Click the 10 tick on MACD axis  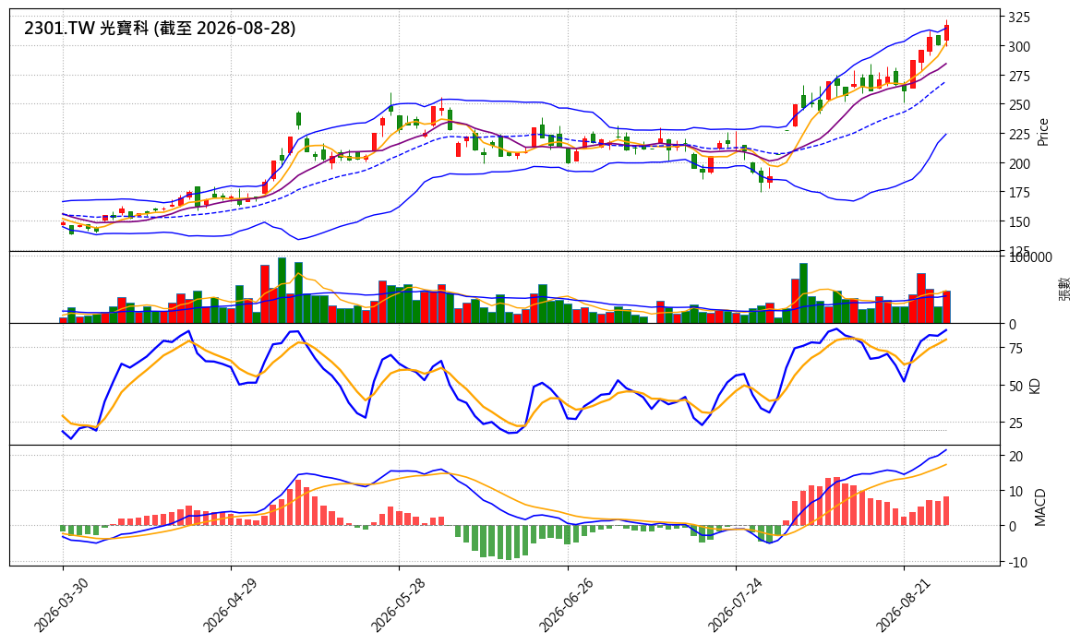[x=1015, y=492]
